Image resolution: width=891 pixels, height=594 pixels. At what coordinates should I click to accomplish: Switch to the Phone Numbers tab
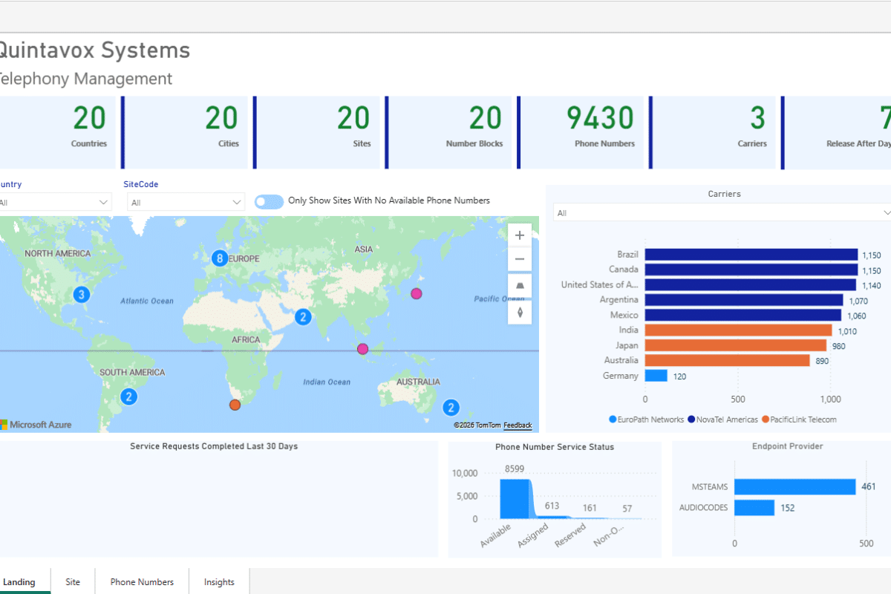pyautogui.click(x=142, y=582)
